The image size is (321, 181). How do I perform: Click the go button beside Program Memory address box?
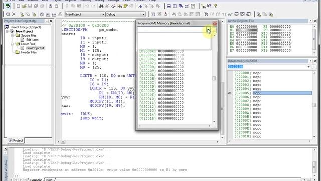pyautogui.click(x=214, y=30)
